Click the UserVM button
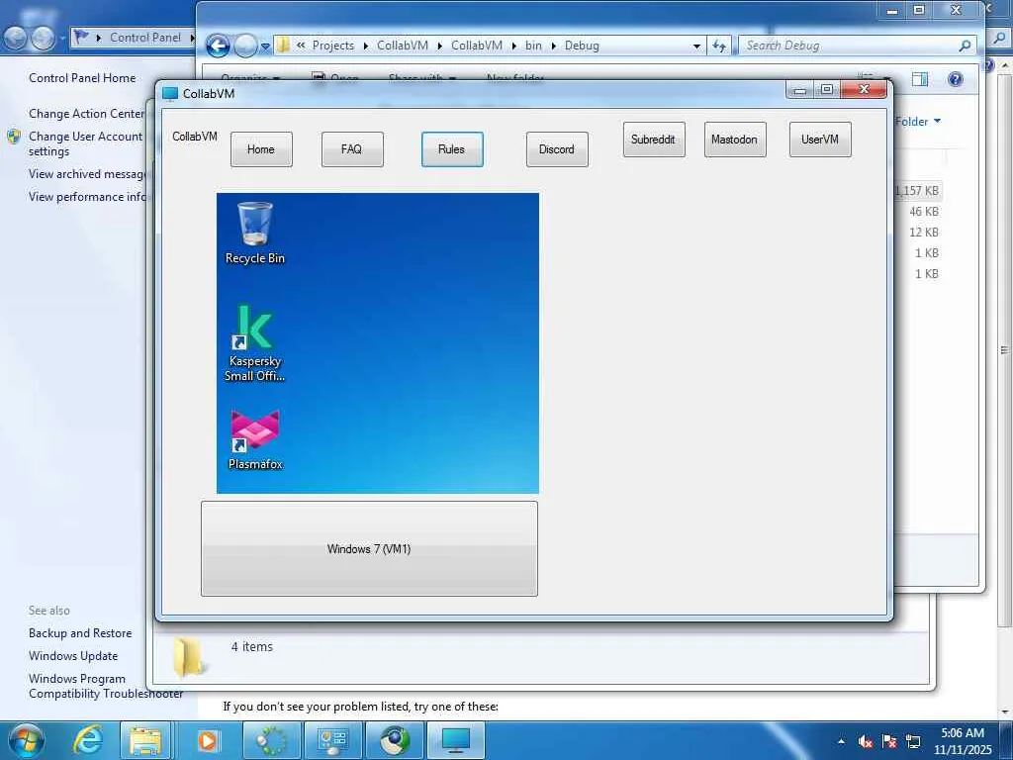Viewport: 1013px width, 760px height. [820, 139]
